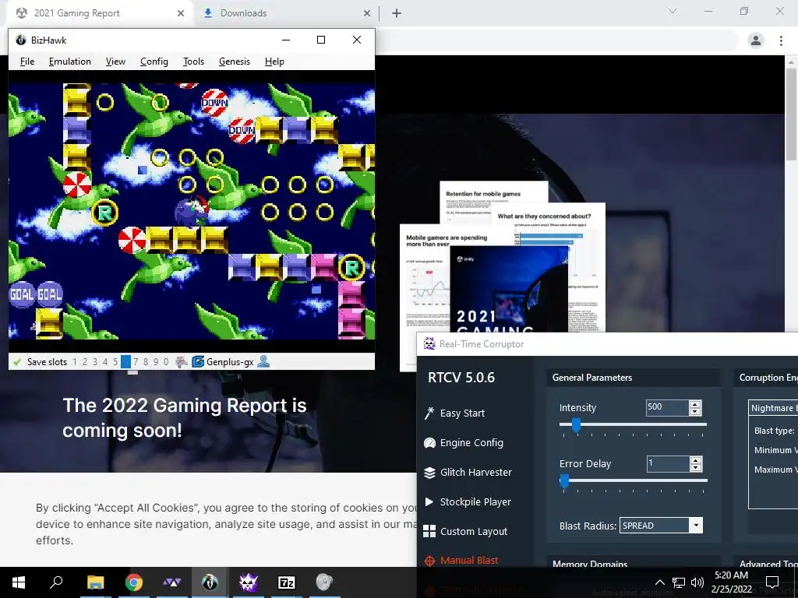The image size is (798, 598).
Task: Open Chrome's three-dot menu
Action: tap(781, 40)
